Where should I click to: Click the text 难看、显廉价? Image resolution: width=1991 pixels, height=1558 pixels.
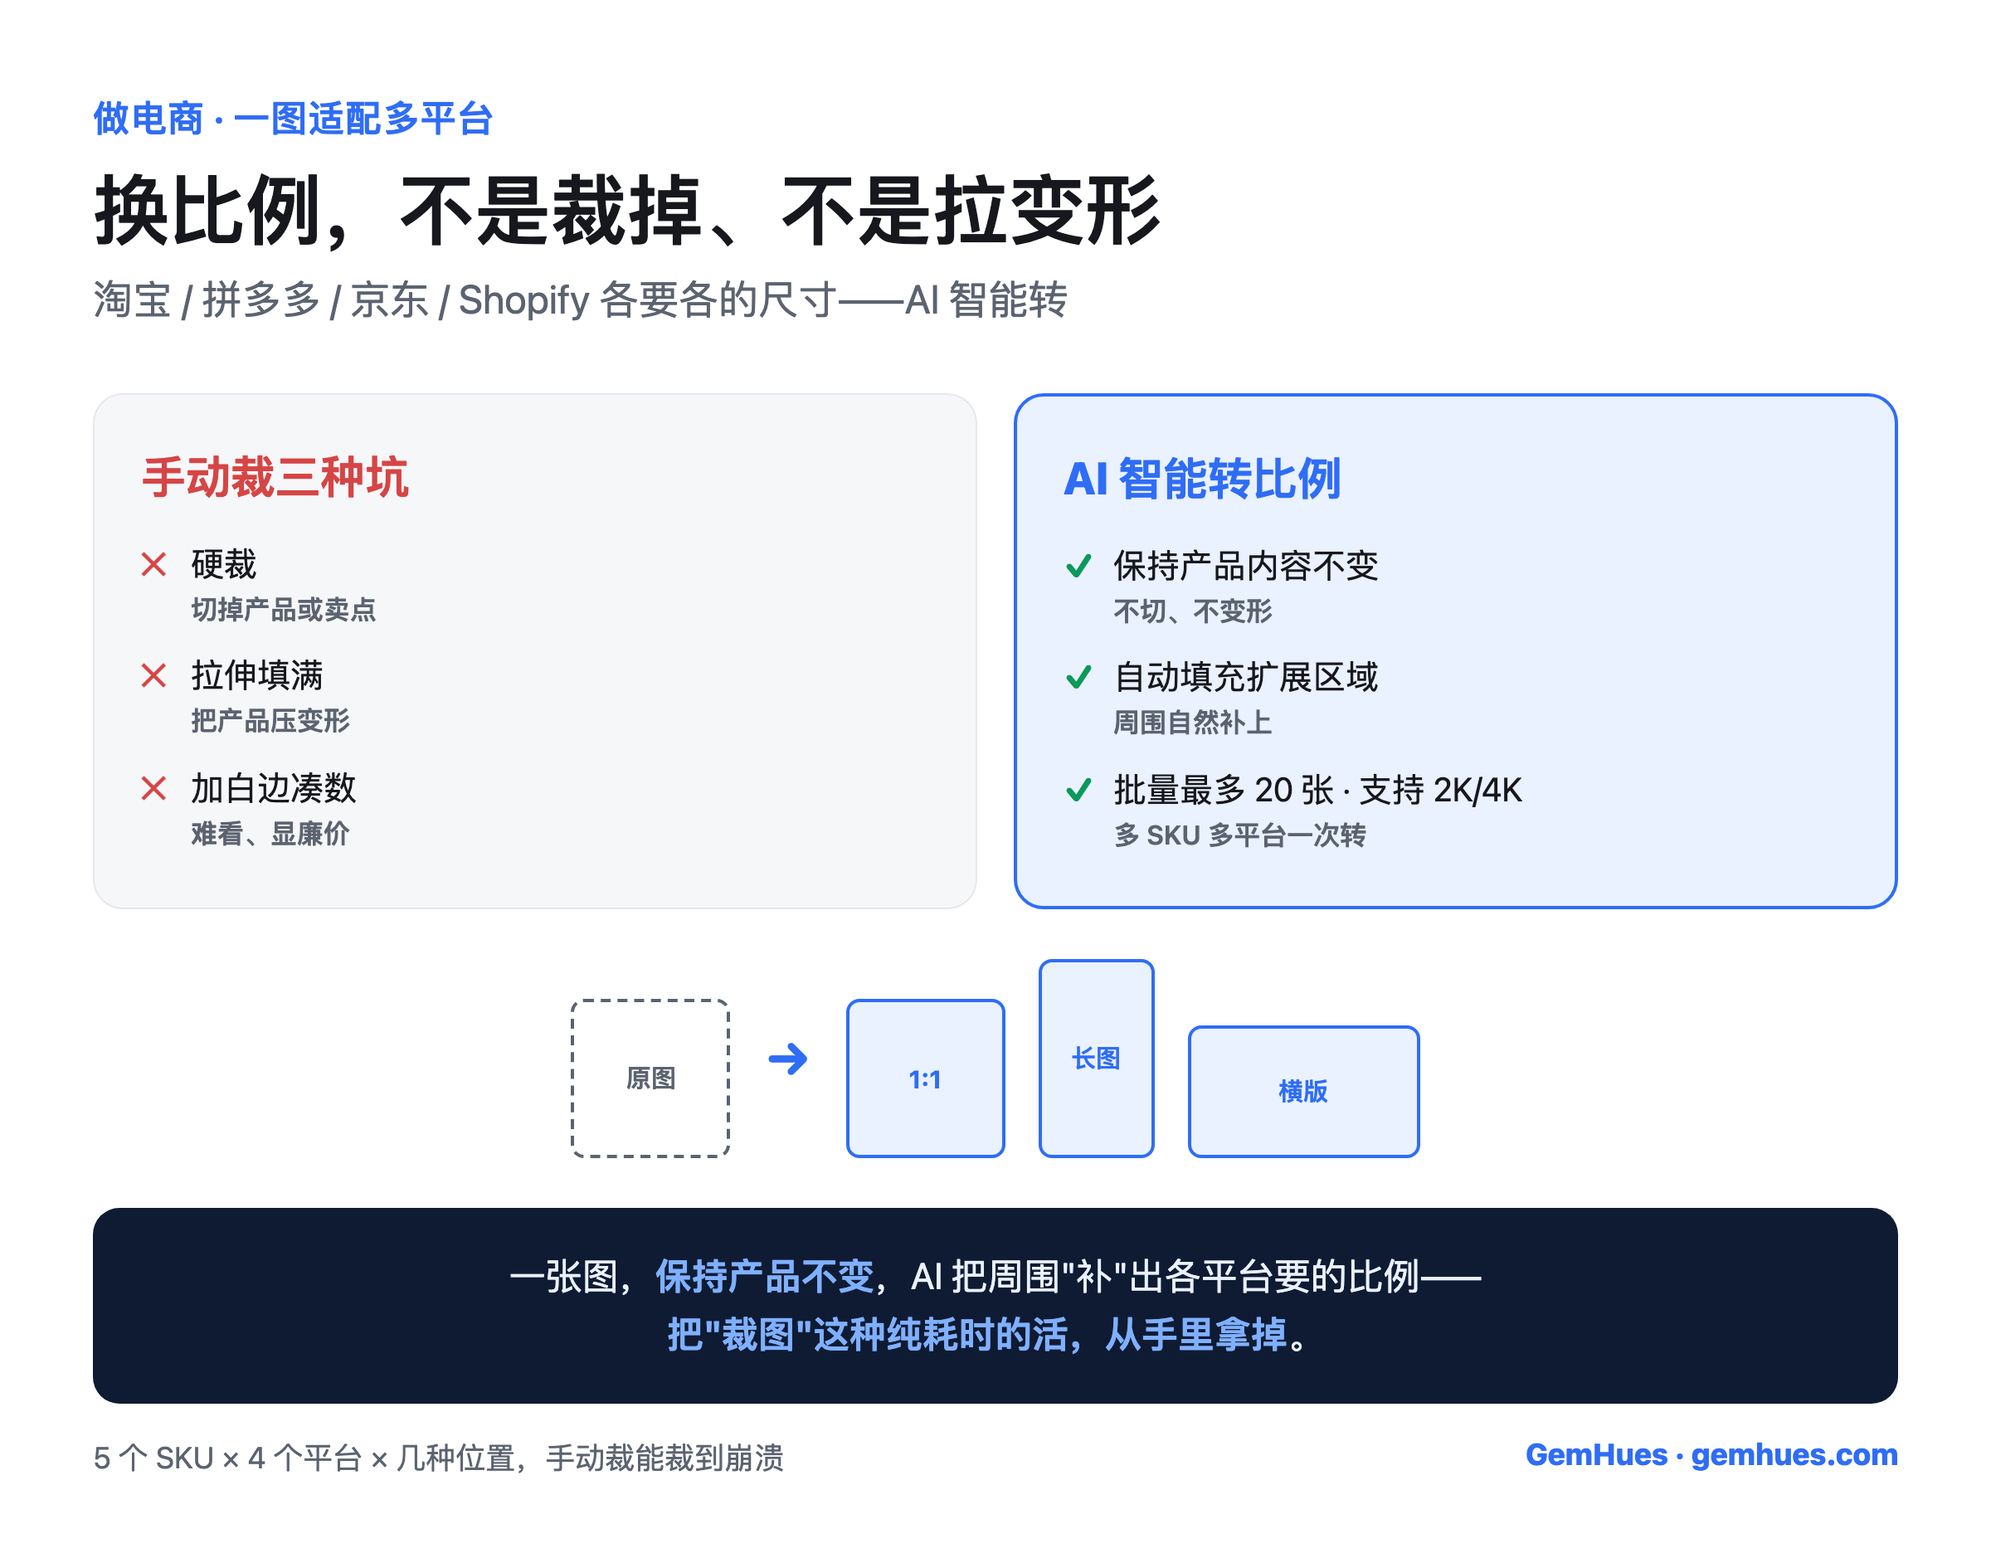point(270,833)
